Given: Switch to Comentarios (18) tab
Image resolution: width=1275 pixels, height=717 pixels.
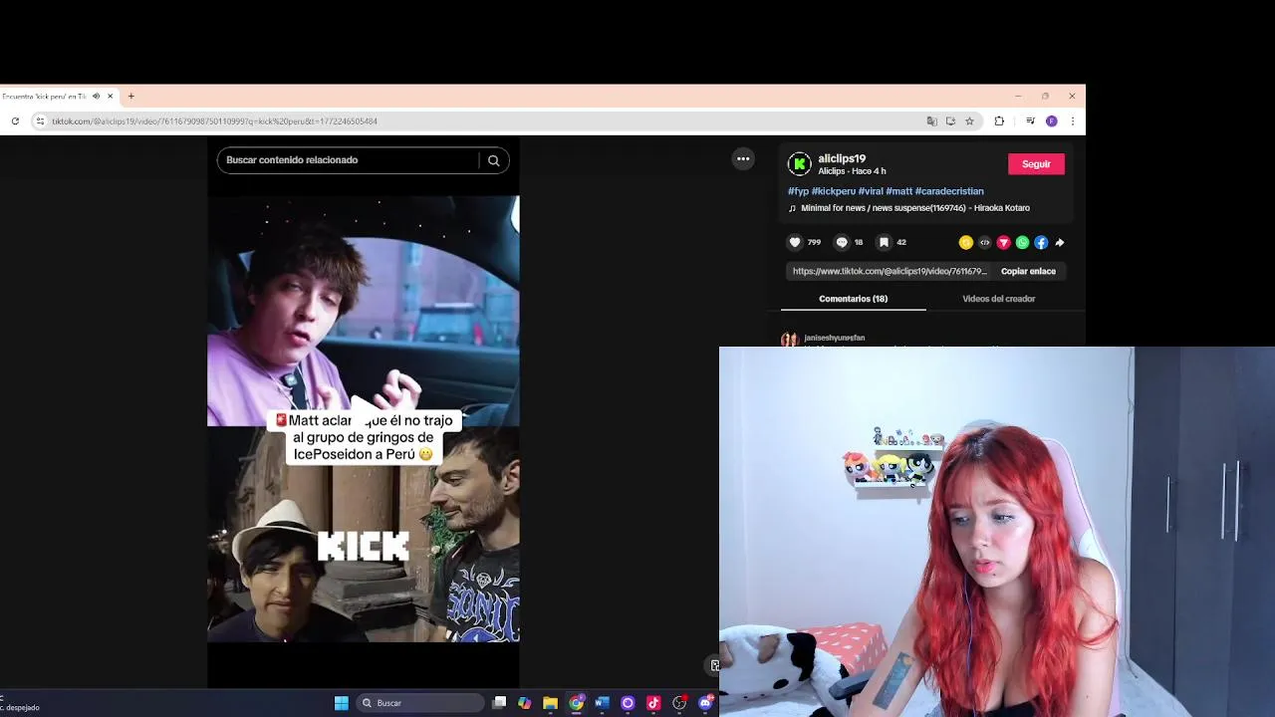Looking at the screenshot, I should [853, 299].
